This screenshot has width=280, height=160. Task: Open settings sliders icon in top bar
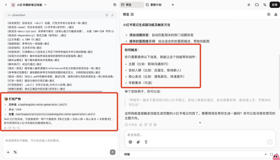[265, 5]
